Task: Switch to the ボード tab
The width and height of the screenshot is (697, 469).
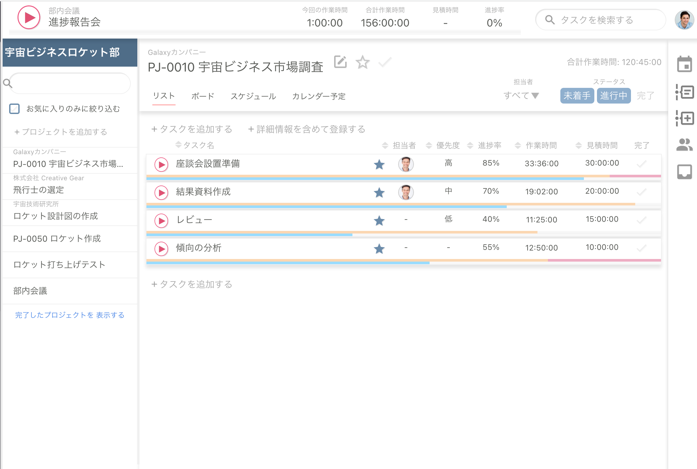Action: coord(203,96)
